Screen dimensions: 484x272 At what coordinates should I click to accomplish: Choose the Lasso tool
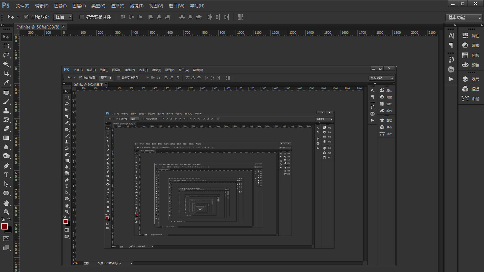pos(6,55)
